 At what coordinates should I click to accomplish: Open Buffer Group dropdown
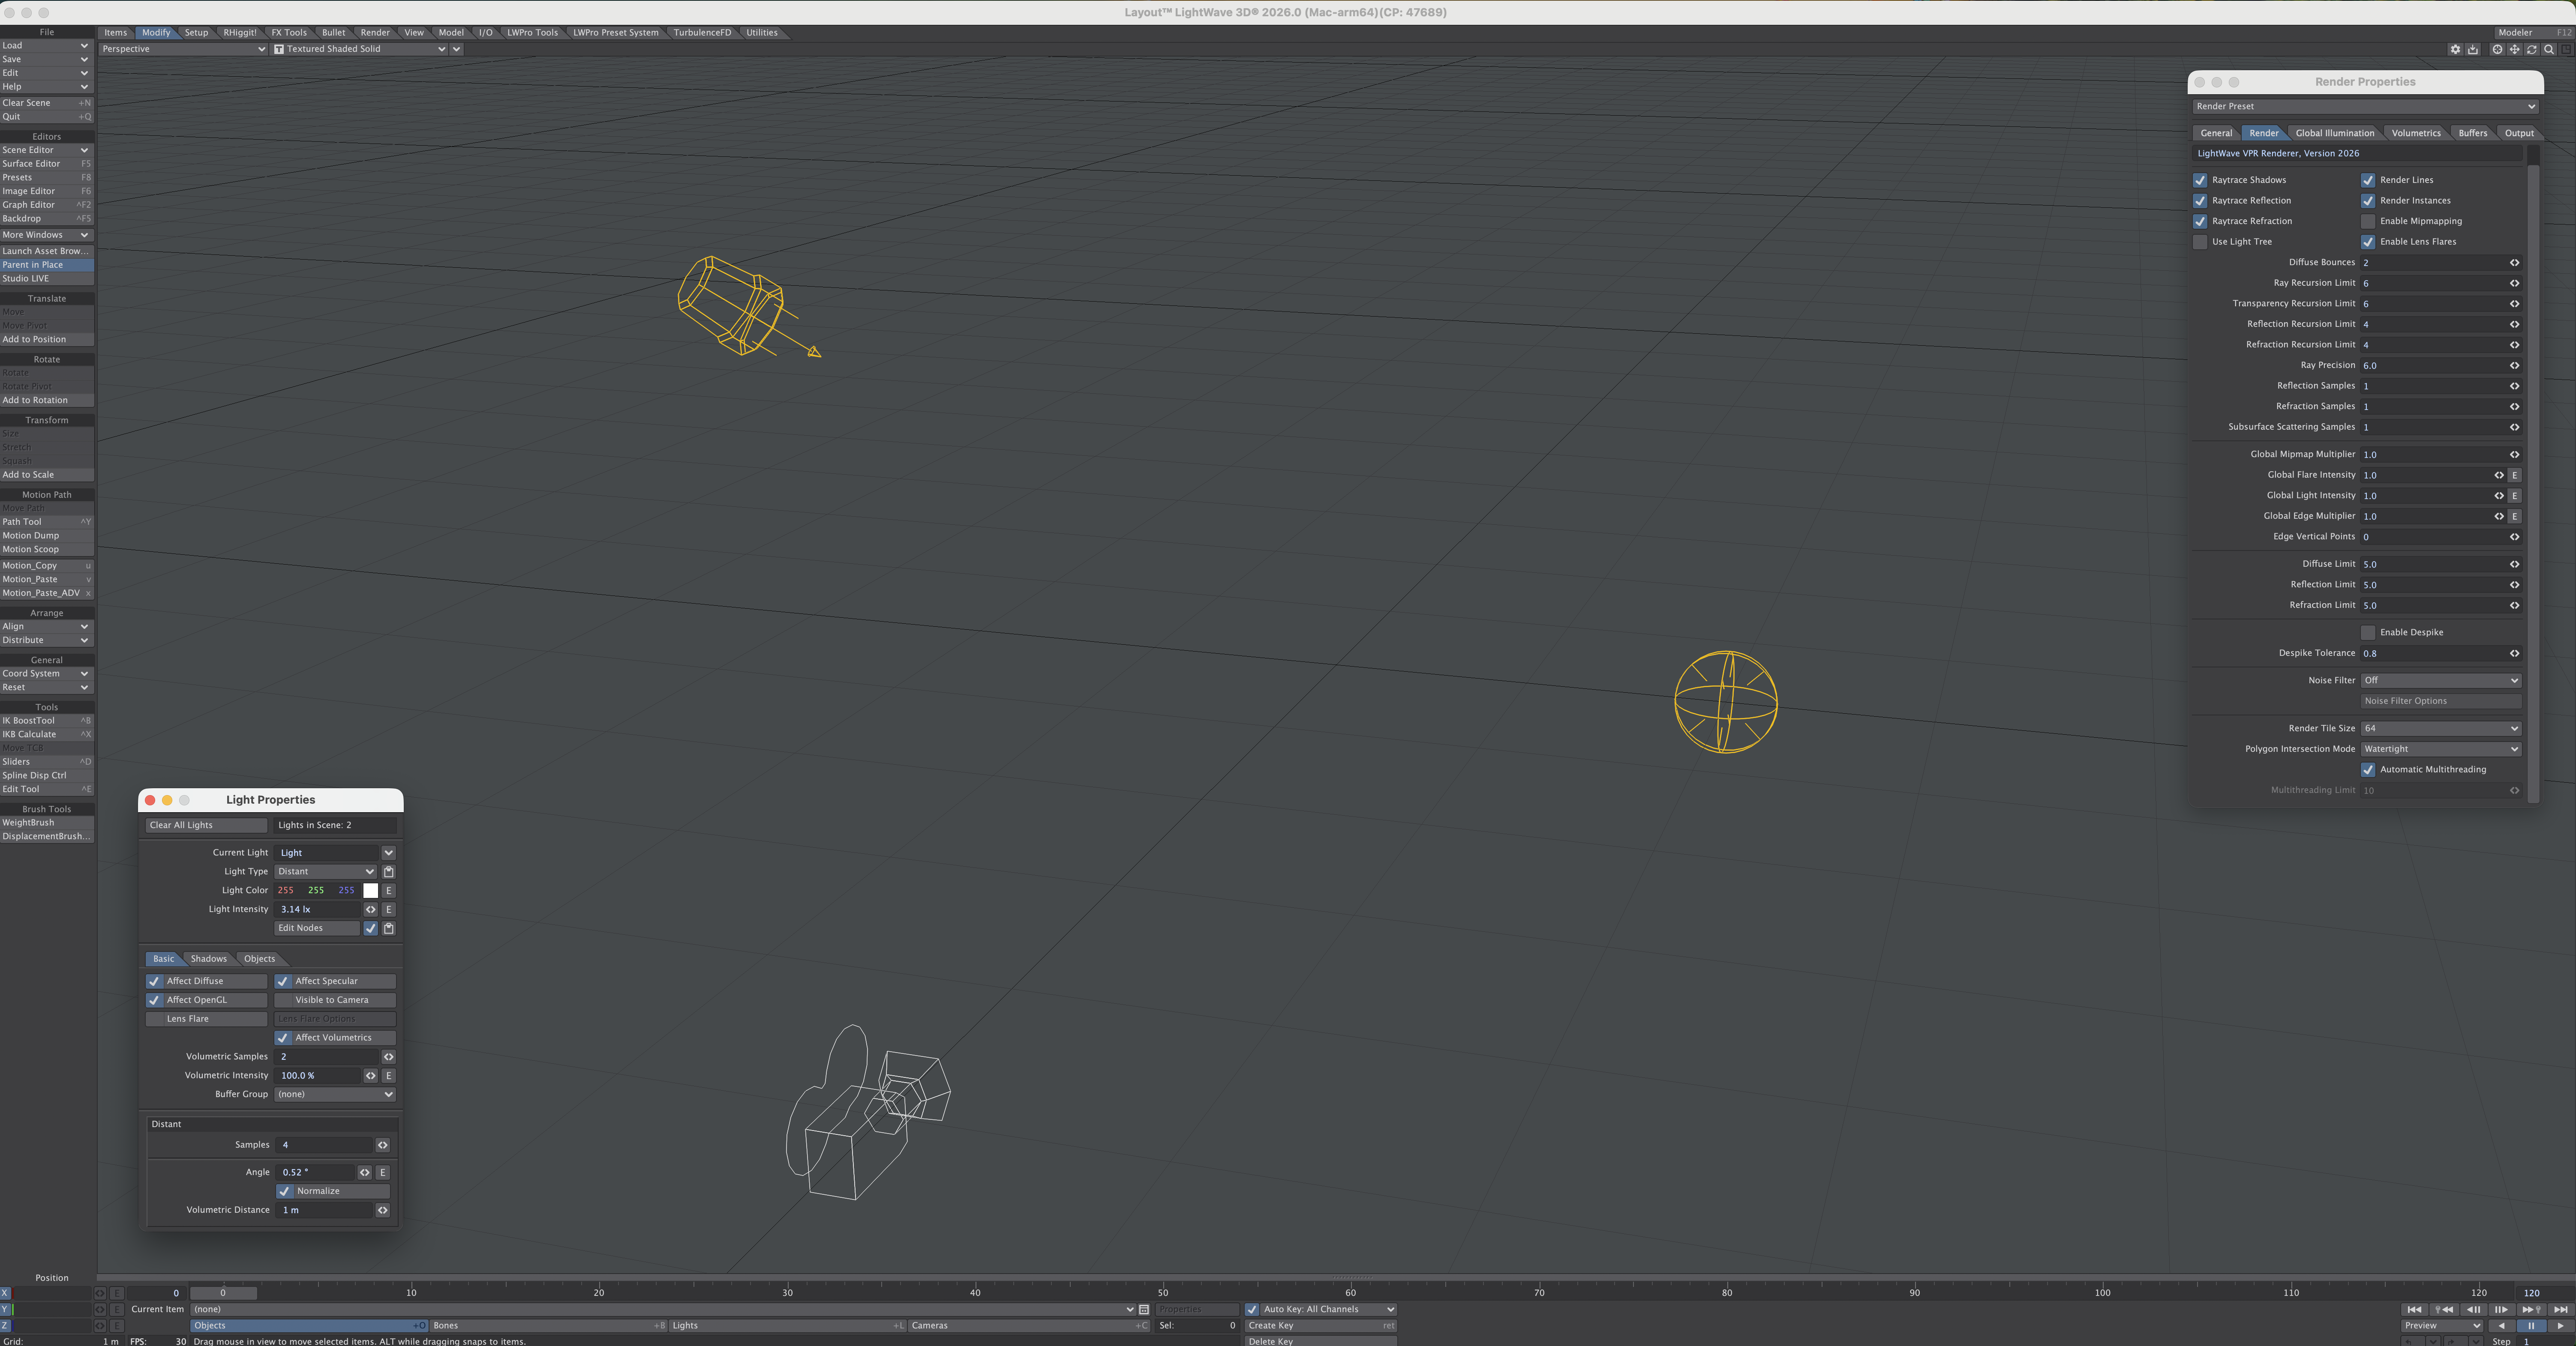coord(335,1094)
